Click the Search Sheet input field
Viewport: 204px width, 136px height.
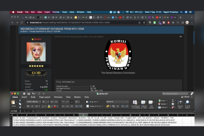point(176,94)
